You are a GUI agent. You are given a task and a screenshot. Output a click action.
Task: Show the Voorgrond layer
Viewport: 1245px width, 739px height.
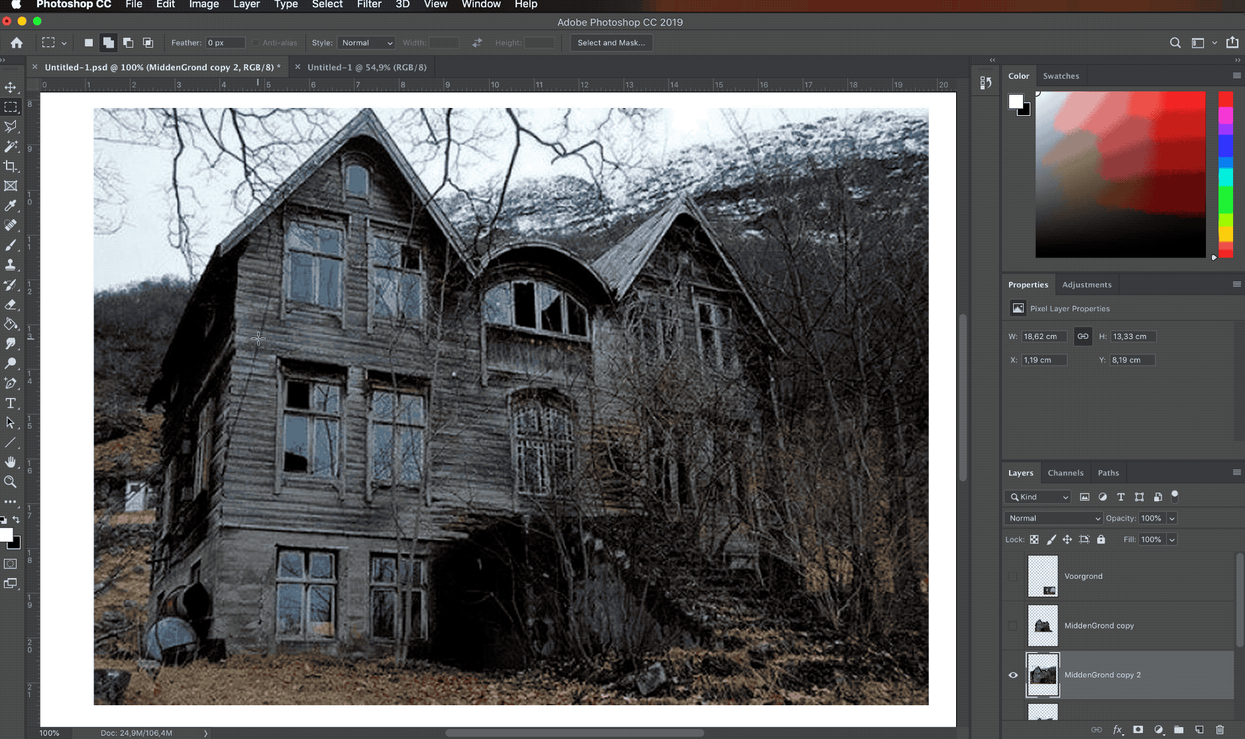[1012, 576]
